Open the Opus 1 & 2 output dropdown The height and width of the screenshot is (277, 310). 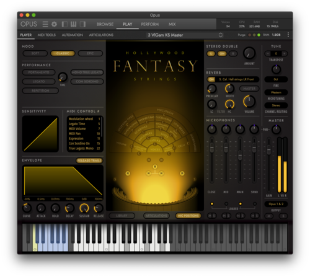(x=276, y=204)
